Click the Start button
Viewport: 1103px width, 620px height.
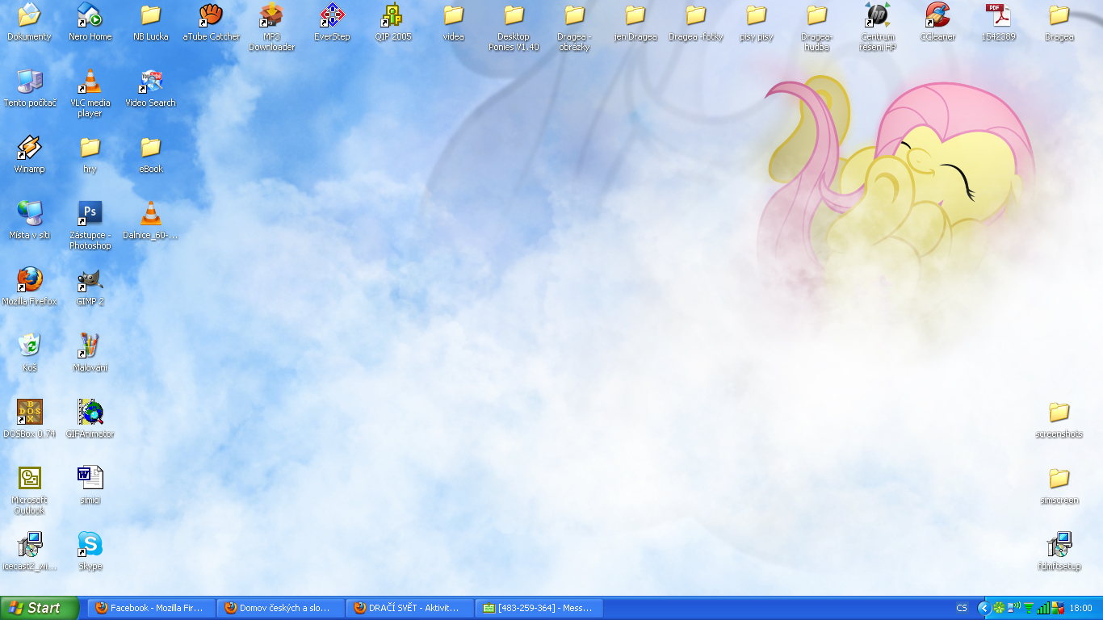click(x=40, y=608)
